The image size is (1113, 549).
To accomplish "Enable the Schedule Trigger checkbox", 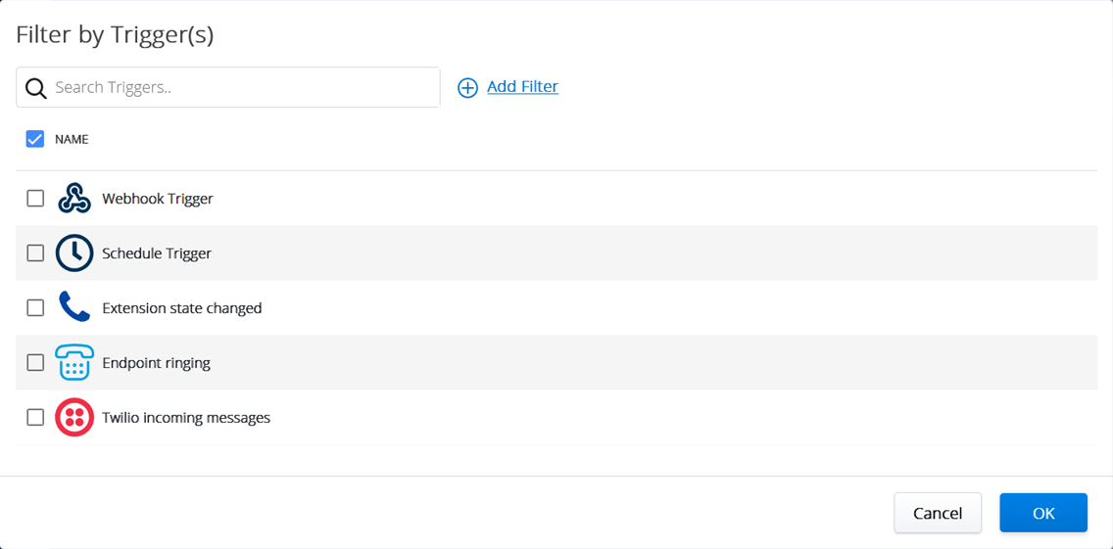I will pos(35,253).
